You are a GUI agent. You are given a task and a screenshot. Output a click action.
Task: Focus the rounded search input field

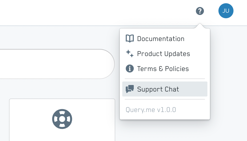(x=57, y=64)
